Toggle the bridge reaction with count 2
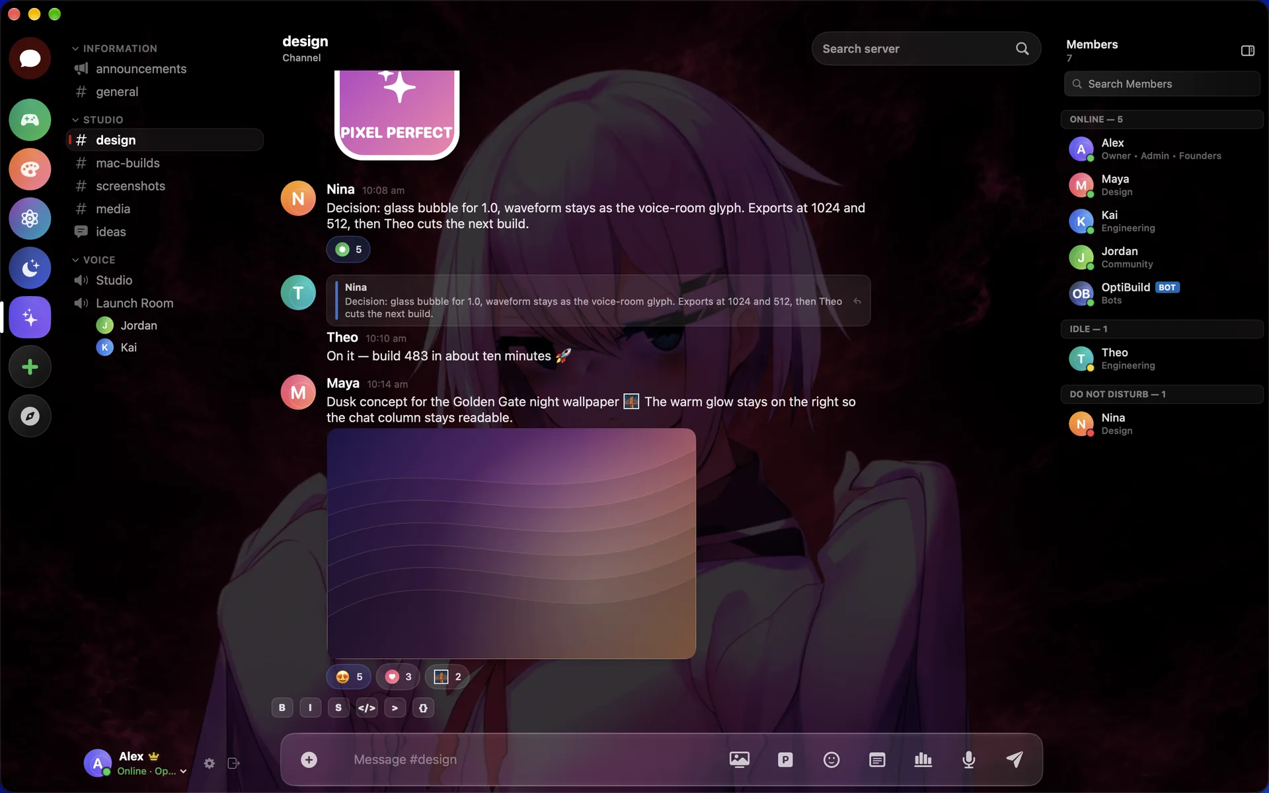Screen dimensions: 1269x793 [x=447, y=677]
